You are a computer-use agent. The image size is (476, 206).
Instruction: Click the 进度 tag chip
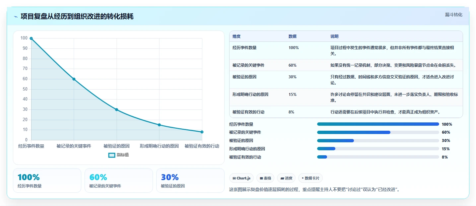286,178
